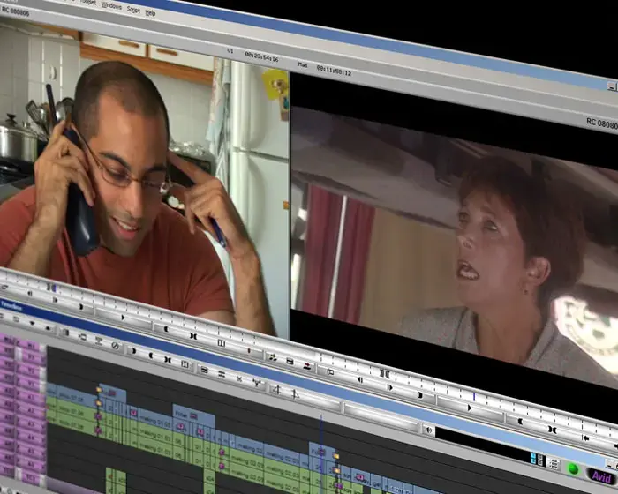Click the green status light button

573,469
